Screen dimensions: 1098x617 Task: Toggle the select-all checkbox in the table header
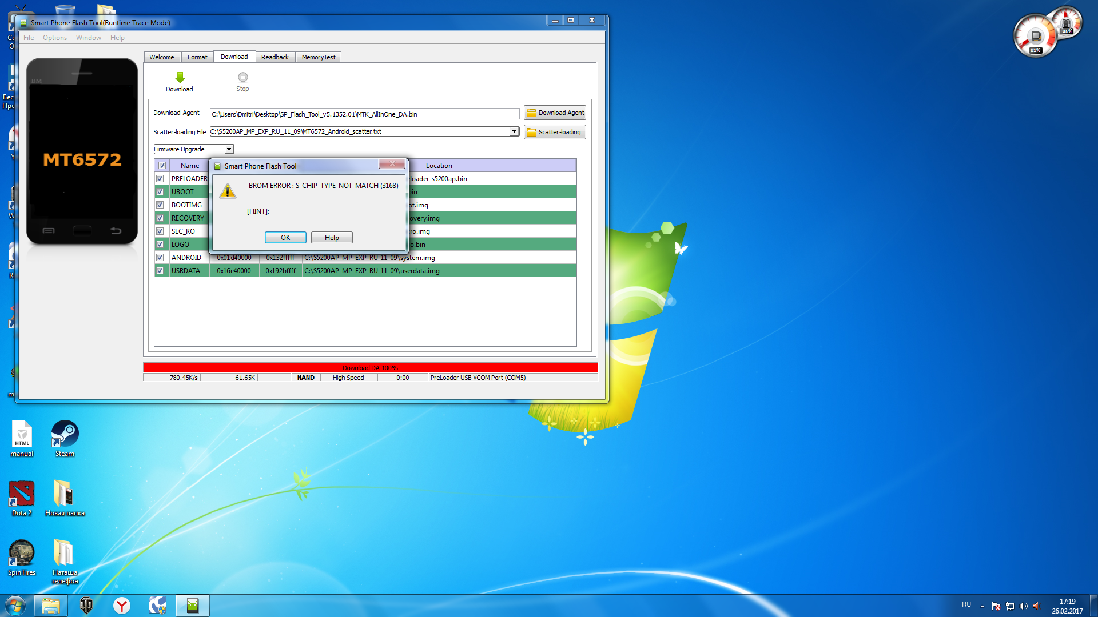162,166
